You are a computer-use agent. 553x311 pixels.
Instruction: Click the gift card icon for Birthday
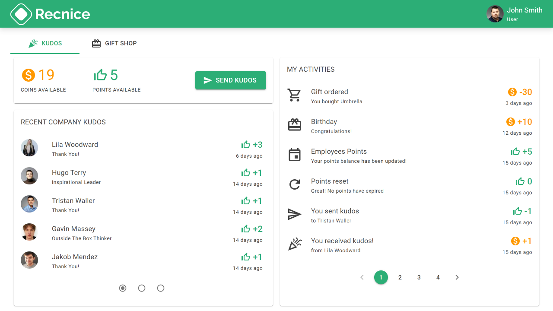(x=295, y=125)
